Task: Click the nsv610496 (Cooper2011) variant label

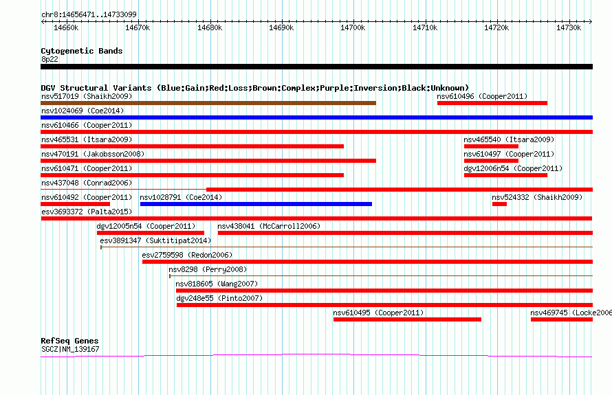Action: tap(482, 96)
